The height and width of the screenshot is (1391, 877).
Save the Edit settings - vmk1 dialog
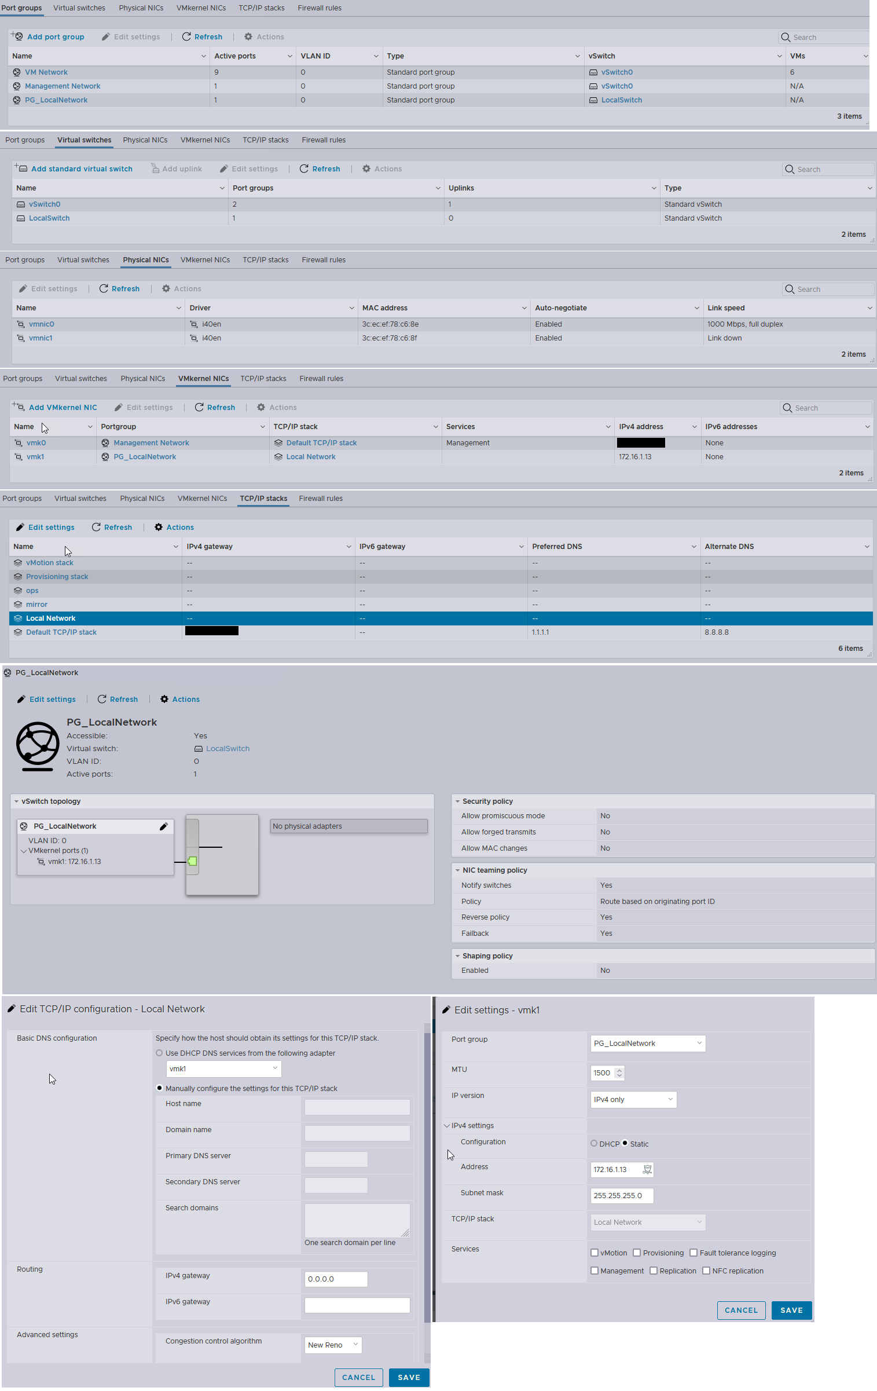coord(791,1311)
